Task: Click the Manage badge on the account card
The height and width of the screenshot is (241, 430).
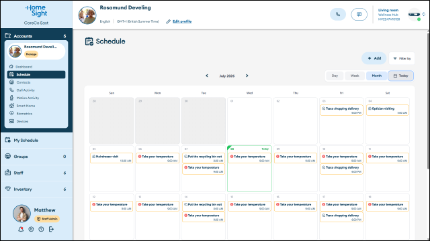Action: [x=31, y=54]
